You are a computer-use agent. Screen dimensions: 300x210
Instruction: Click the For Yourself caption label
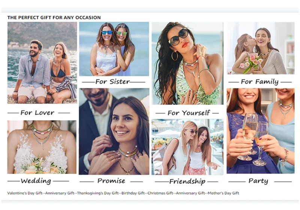pyautogui.click(x=189, y=113)
